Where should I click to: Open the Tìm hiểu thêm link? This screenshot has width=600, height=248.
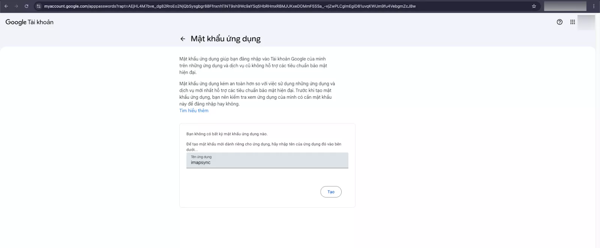coord(194,110)
